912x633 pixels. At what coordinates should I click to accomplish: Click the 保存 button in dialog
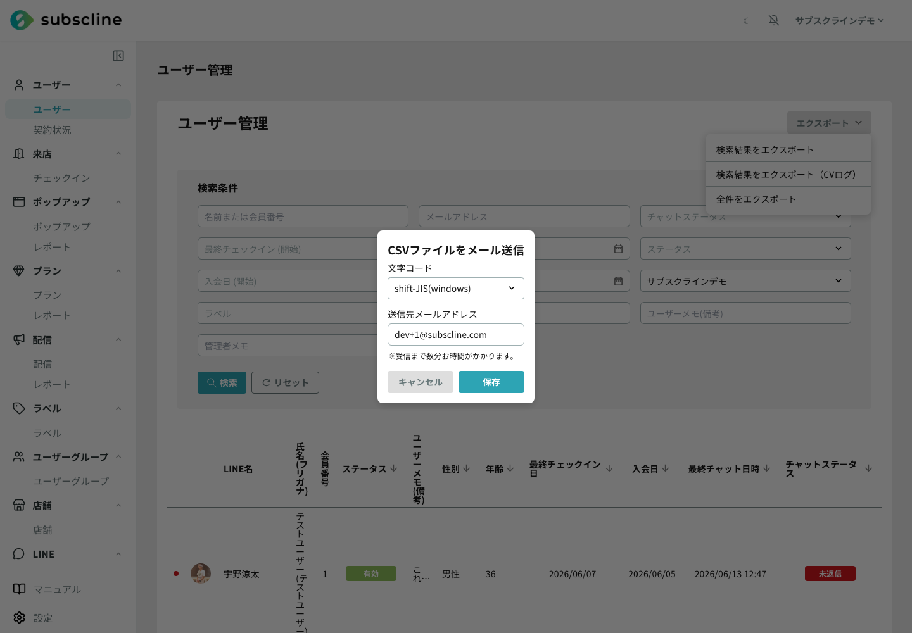coord(491,382)
